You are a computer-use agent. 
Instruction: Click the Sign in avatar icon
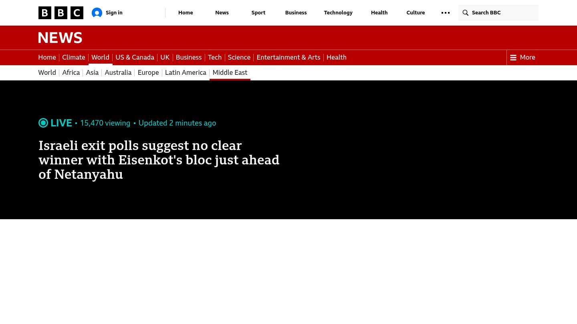[x=97, y=13]
